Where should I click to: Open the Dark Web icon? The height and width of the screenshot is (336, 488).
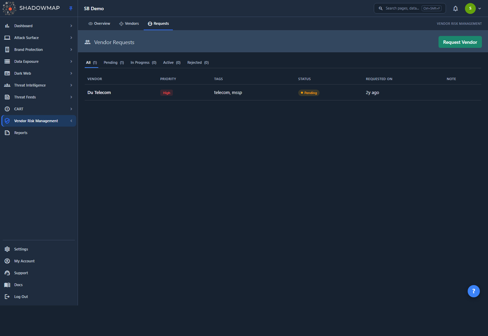7,73
